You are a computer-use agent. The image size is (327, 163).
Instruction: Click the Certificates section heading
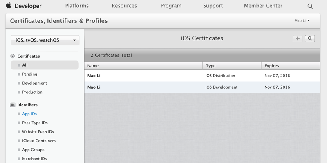(x=29, y=56)
